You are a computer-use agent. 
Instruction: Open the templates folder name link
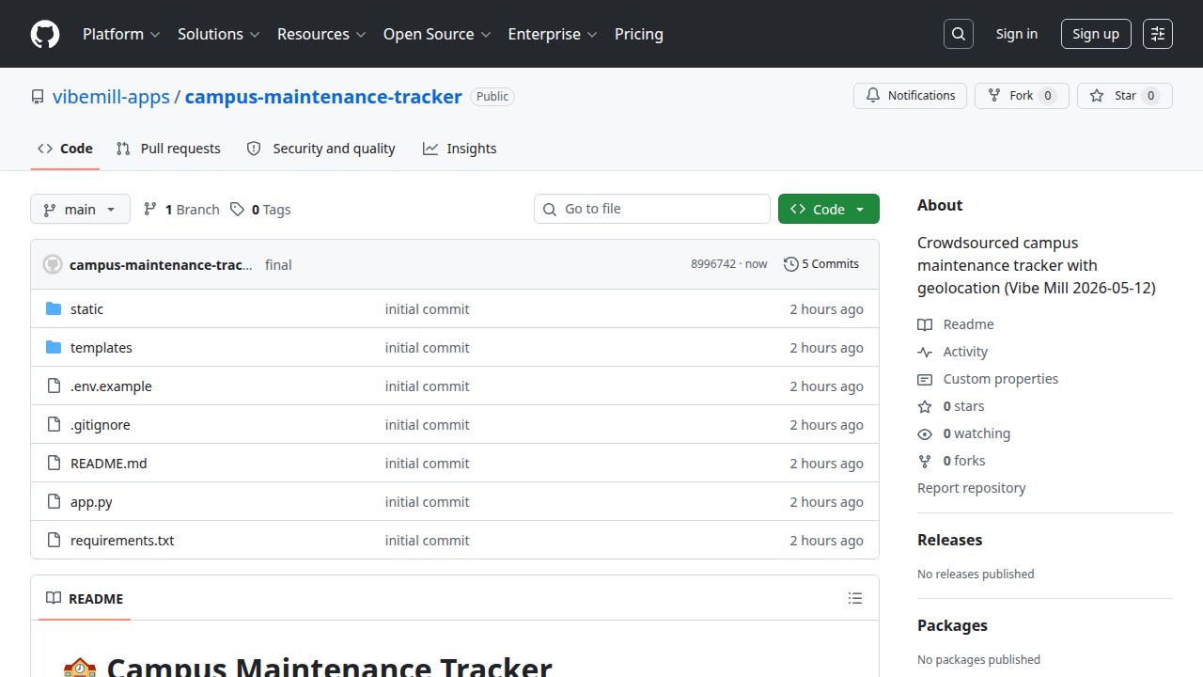click(102, 348)
